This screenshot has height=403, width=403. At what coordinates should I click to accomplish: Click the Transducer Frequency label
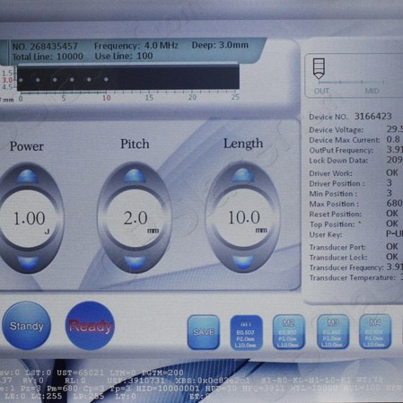[346, 267]
